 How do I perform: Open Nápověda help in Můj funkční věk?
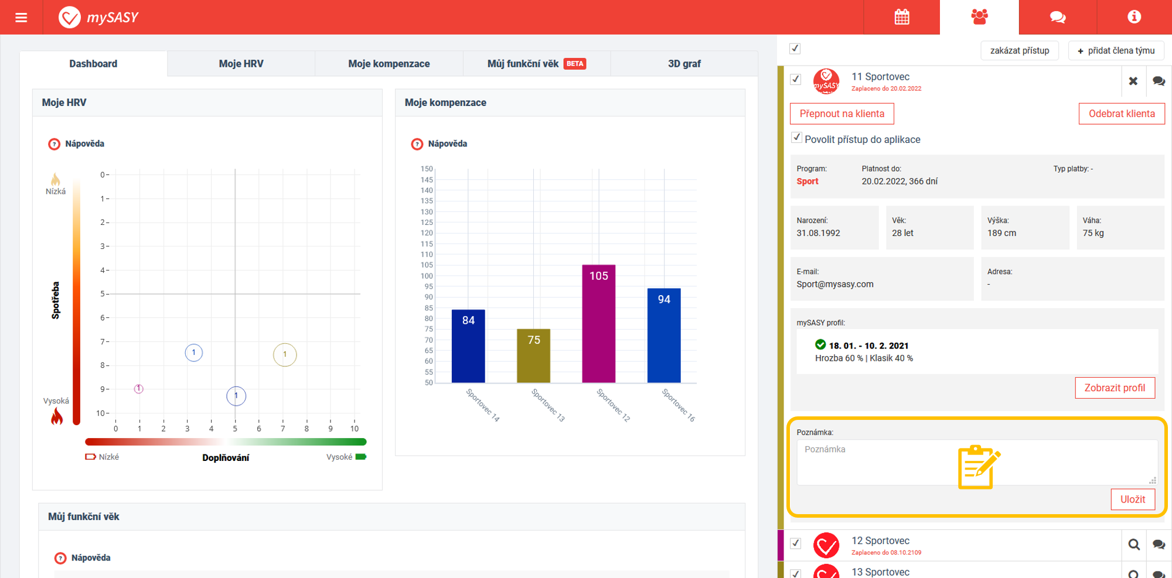click(60, 558)
